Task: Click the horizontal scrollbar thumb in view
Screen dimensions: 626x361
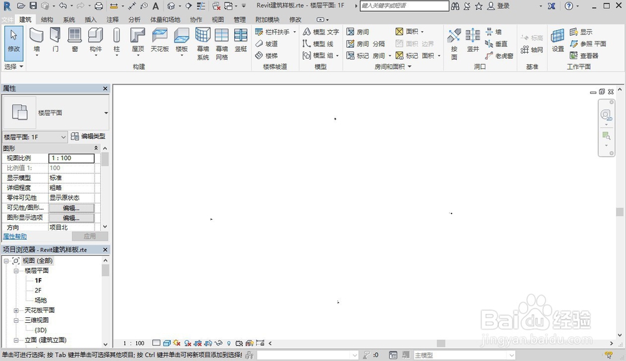Action: [441, 343]
